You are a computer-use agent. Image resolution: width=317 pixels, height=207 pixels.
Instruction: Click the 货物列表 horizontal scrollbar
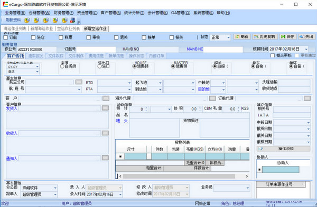click(183, 176)
